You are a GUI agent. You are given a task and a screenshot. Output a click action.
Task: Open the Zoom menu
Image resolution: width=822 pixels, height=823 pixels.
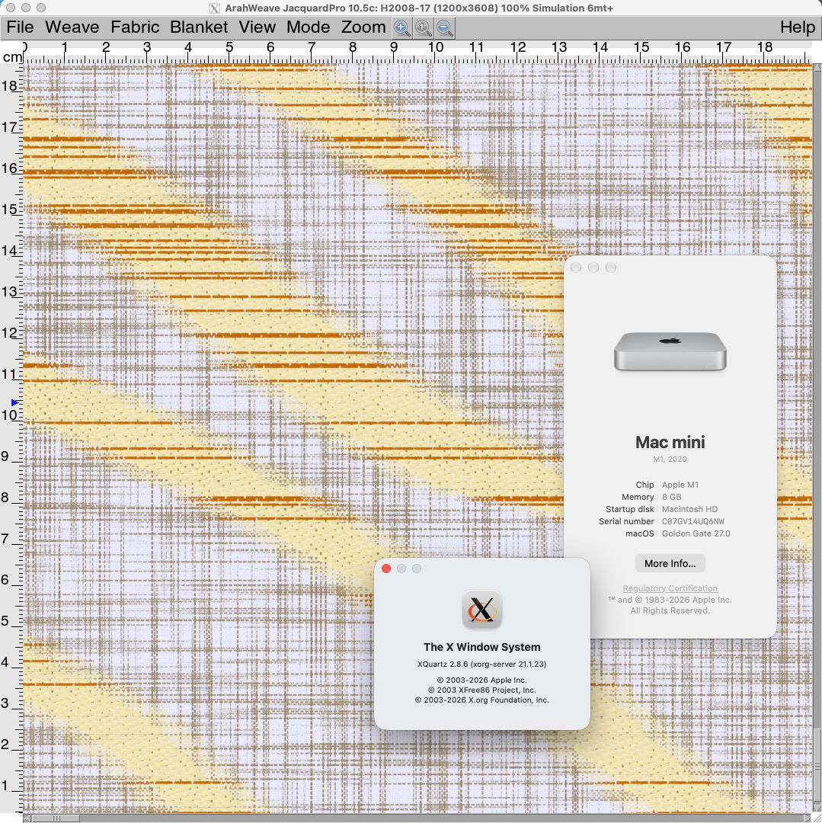363,27
